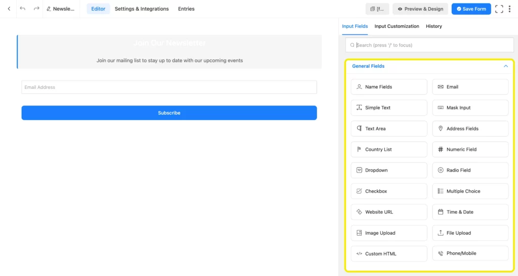Screen dimensions: 518x276
Task: Select the Input Fields tab
Action: pyautogui.click(x=355, y=26)
